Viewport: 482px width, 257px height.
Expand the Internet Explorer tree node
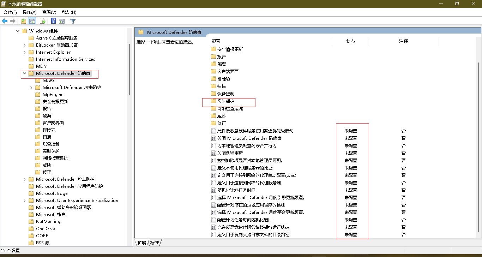point(24,52)
